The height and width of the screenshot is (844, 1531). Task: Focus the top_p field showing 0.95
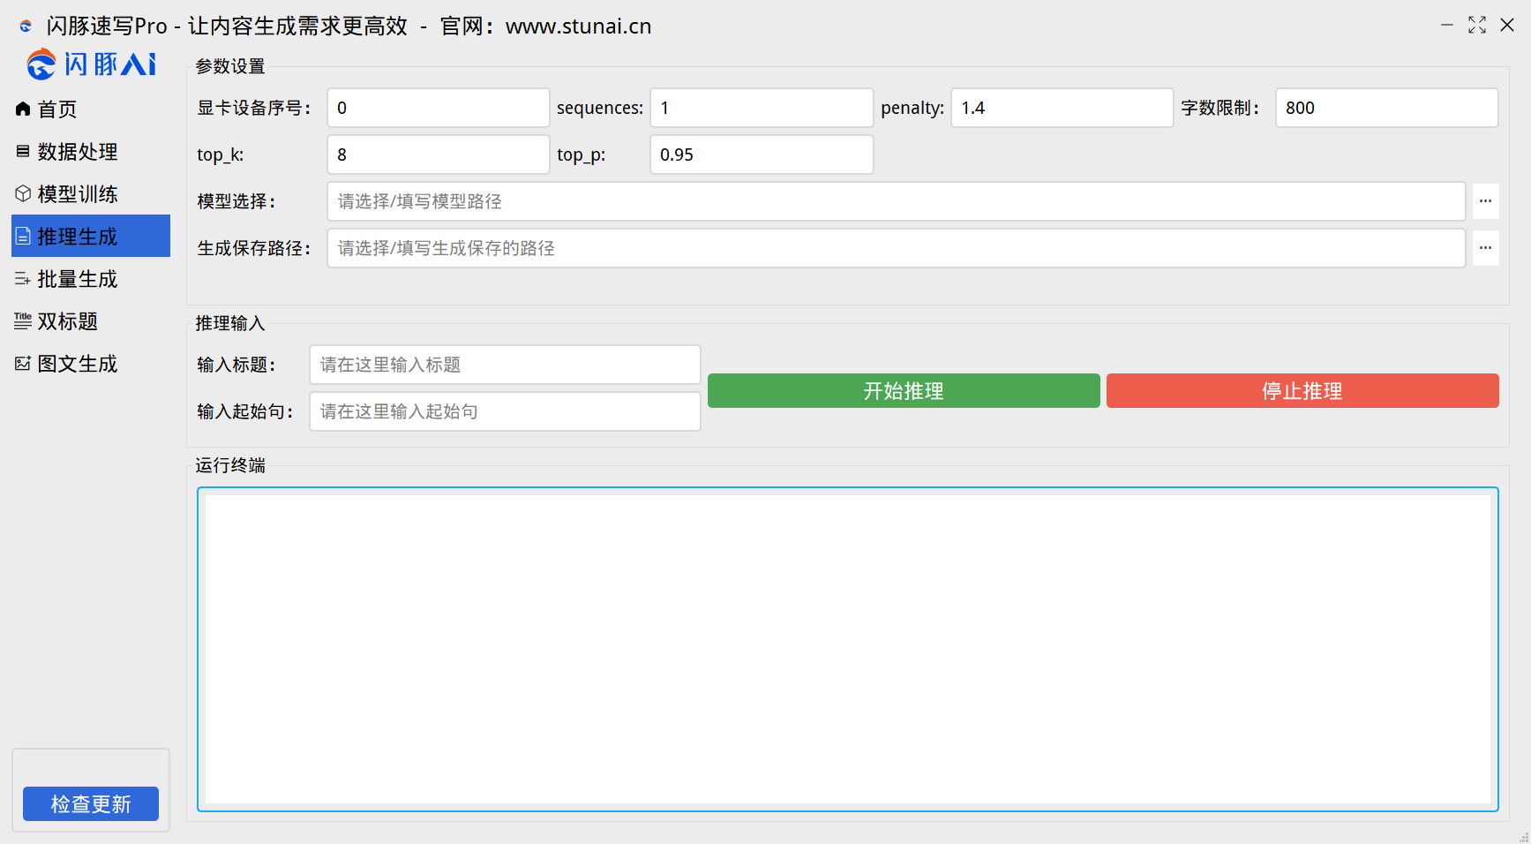[762, 154]
